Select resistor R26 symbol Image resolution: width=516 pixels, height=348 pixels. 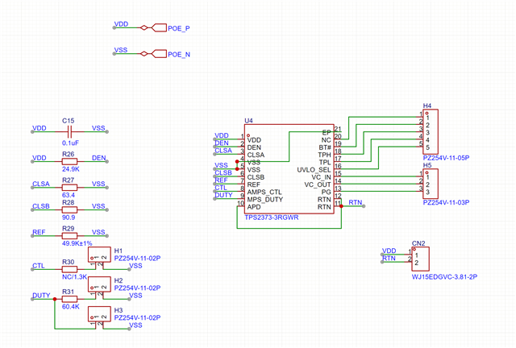tap(70, 161)
